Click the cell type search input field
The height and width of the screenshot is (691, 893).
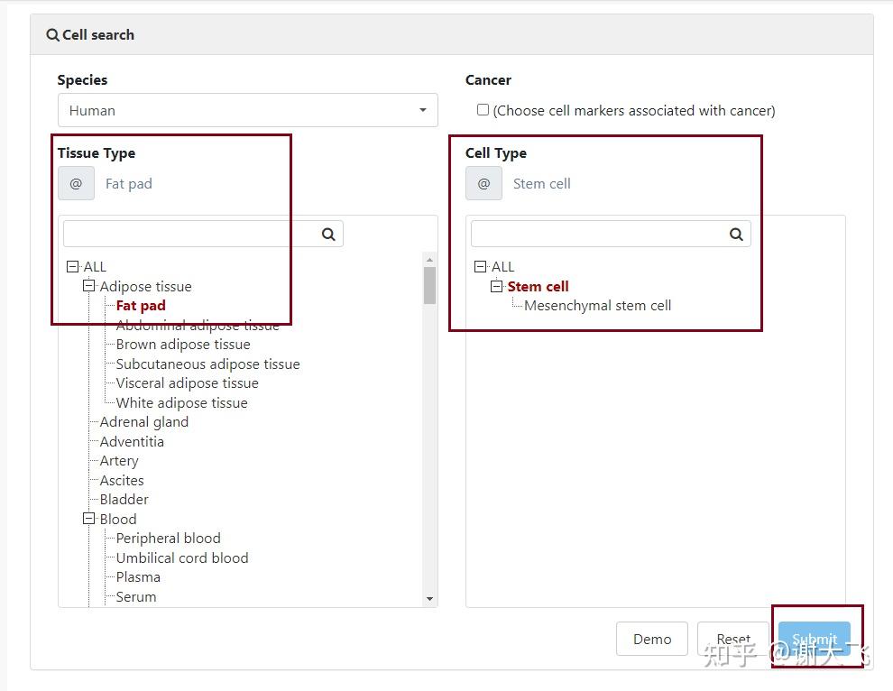point(599,235)
